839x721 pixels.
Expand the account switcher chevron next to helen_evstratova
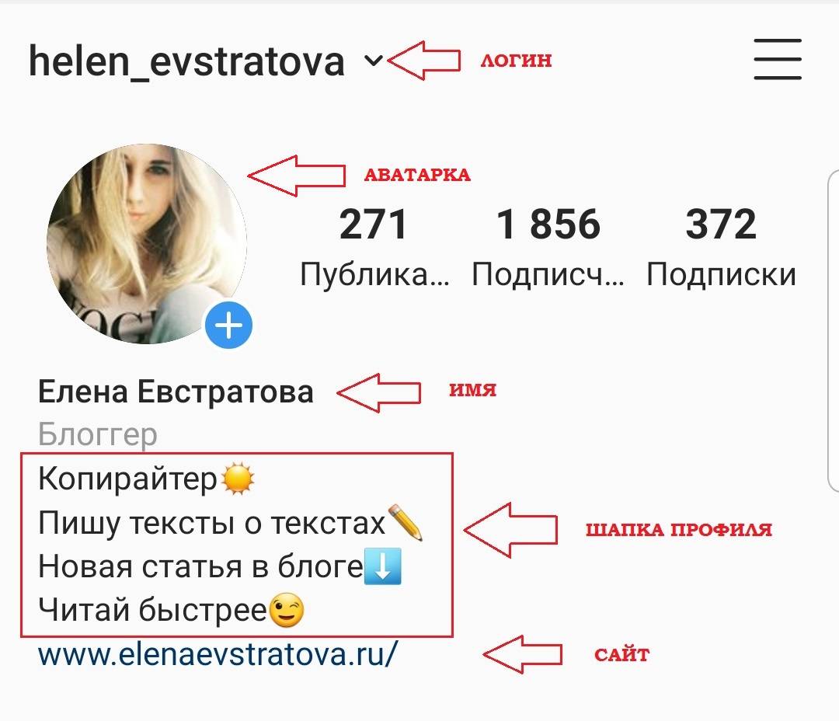[374, 61]
